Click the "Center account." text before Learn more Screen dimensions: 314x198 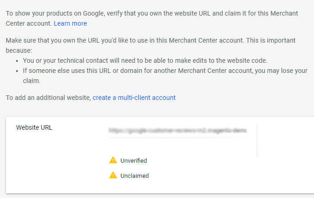(28, 23)
